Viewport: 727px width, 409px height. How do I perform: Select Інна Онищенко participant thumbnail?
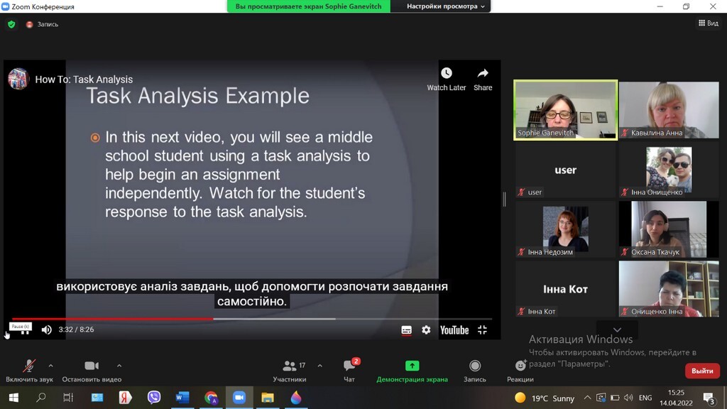[x=669, y=170]
